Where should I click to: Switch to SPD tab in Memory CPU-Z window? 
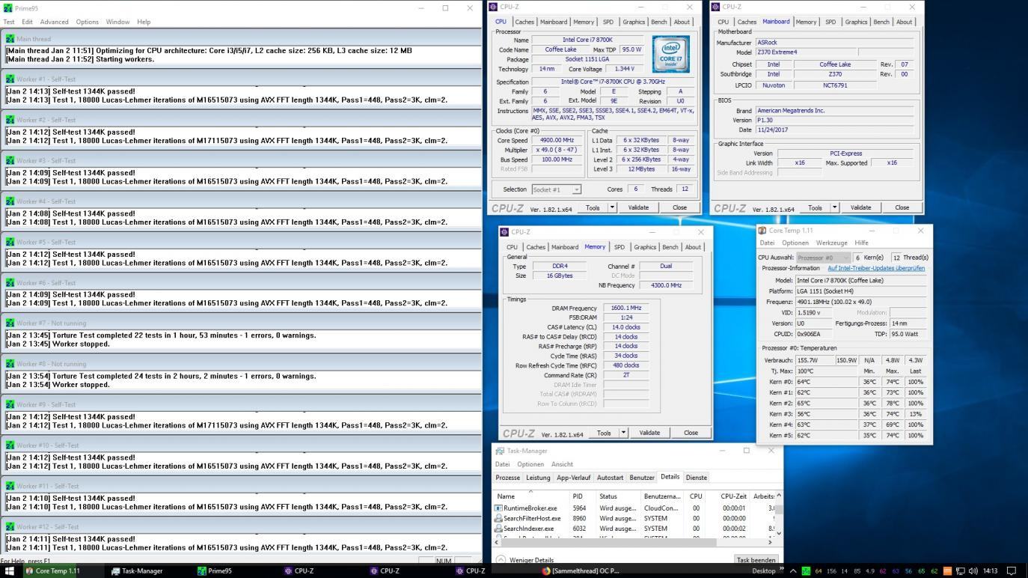point(619,247)
